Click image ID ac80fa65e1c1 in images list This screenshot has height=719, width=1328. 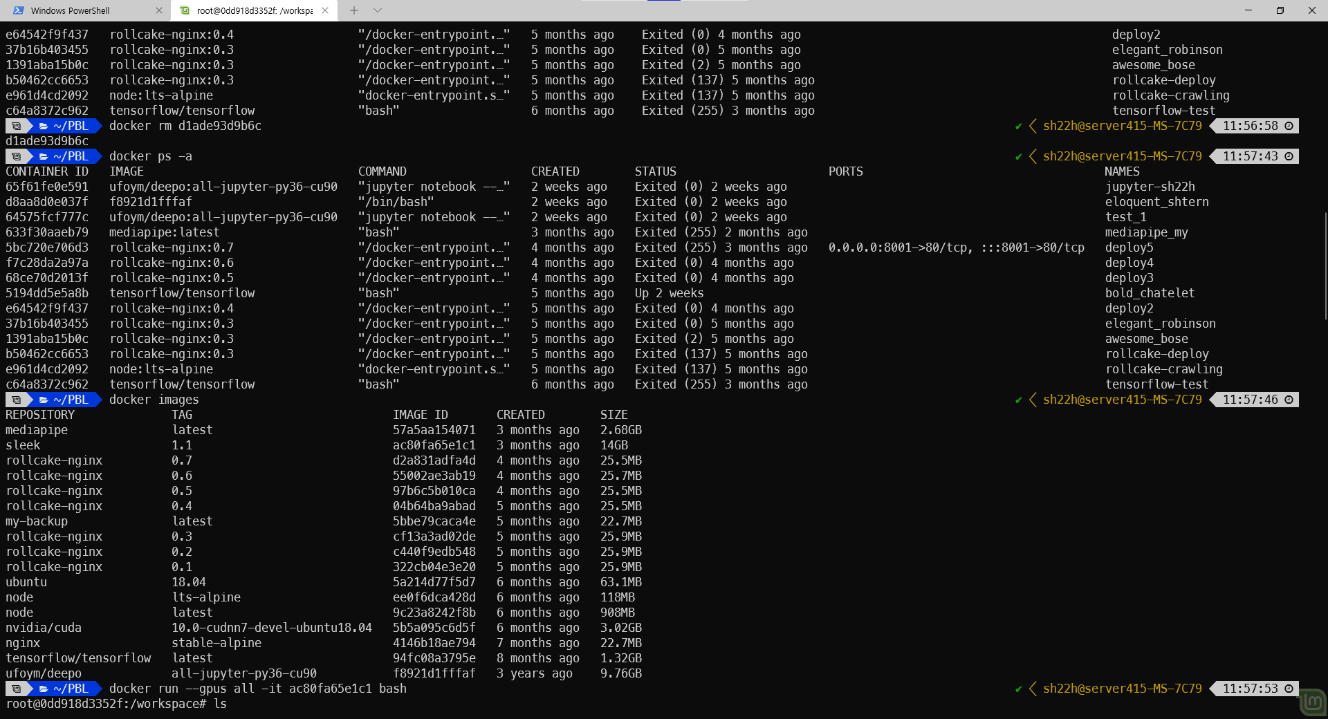coord(434,445)
